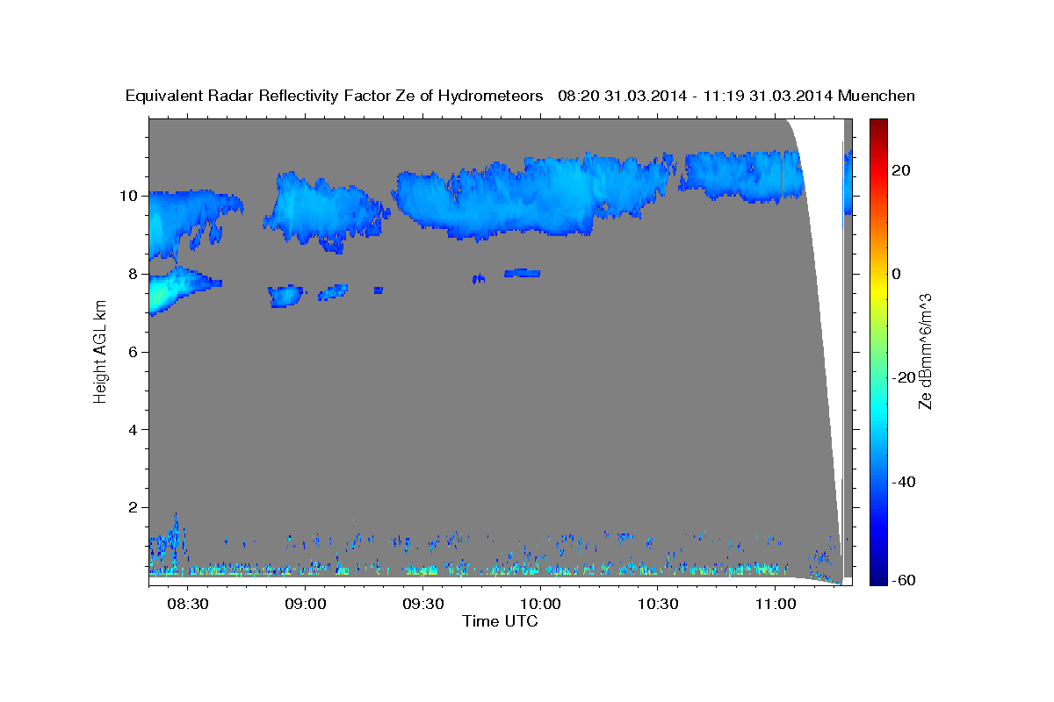Viewport: 1054px width, 702px height.
Task: Click the 08:30 time tick label
Action: 188,605
